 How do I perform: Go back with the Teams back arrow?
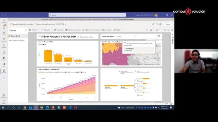pos(2,15)
